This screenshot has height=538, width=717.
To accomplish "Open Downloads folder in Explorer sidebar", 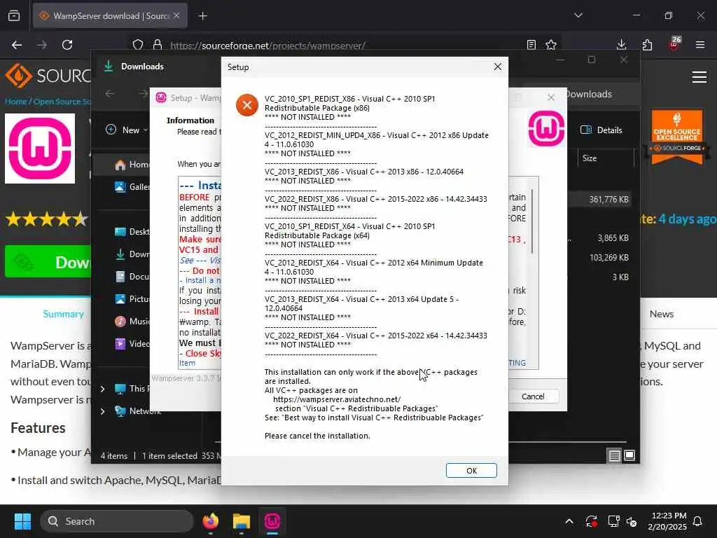I will pos(132,254).
